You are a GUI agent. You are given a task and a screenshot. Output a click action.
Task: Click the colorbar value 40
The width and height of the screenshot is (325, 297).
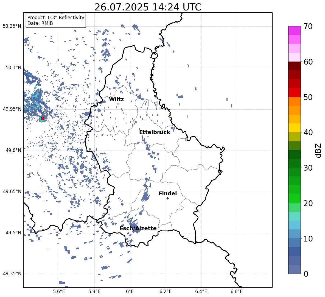[308, 132]
